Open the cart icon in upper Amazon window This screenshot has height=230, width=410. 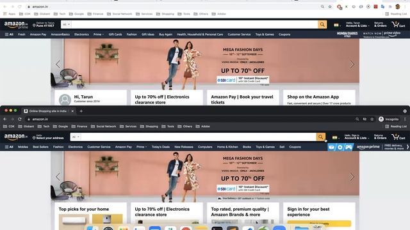pyautogui.click(x=398, y=24)
